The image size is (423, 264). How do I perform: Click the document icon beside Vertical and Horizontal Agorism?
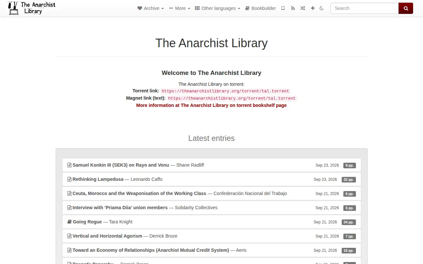(69, 236)
